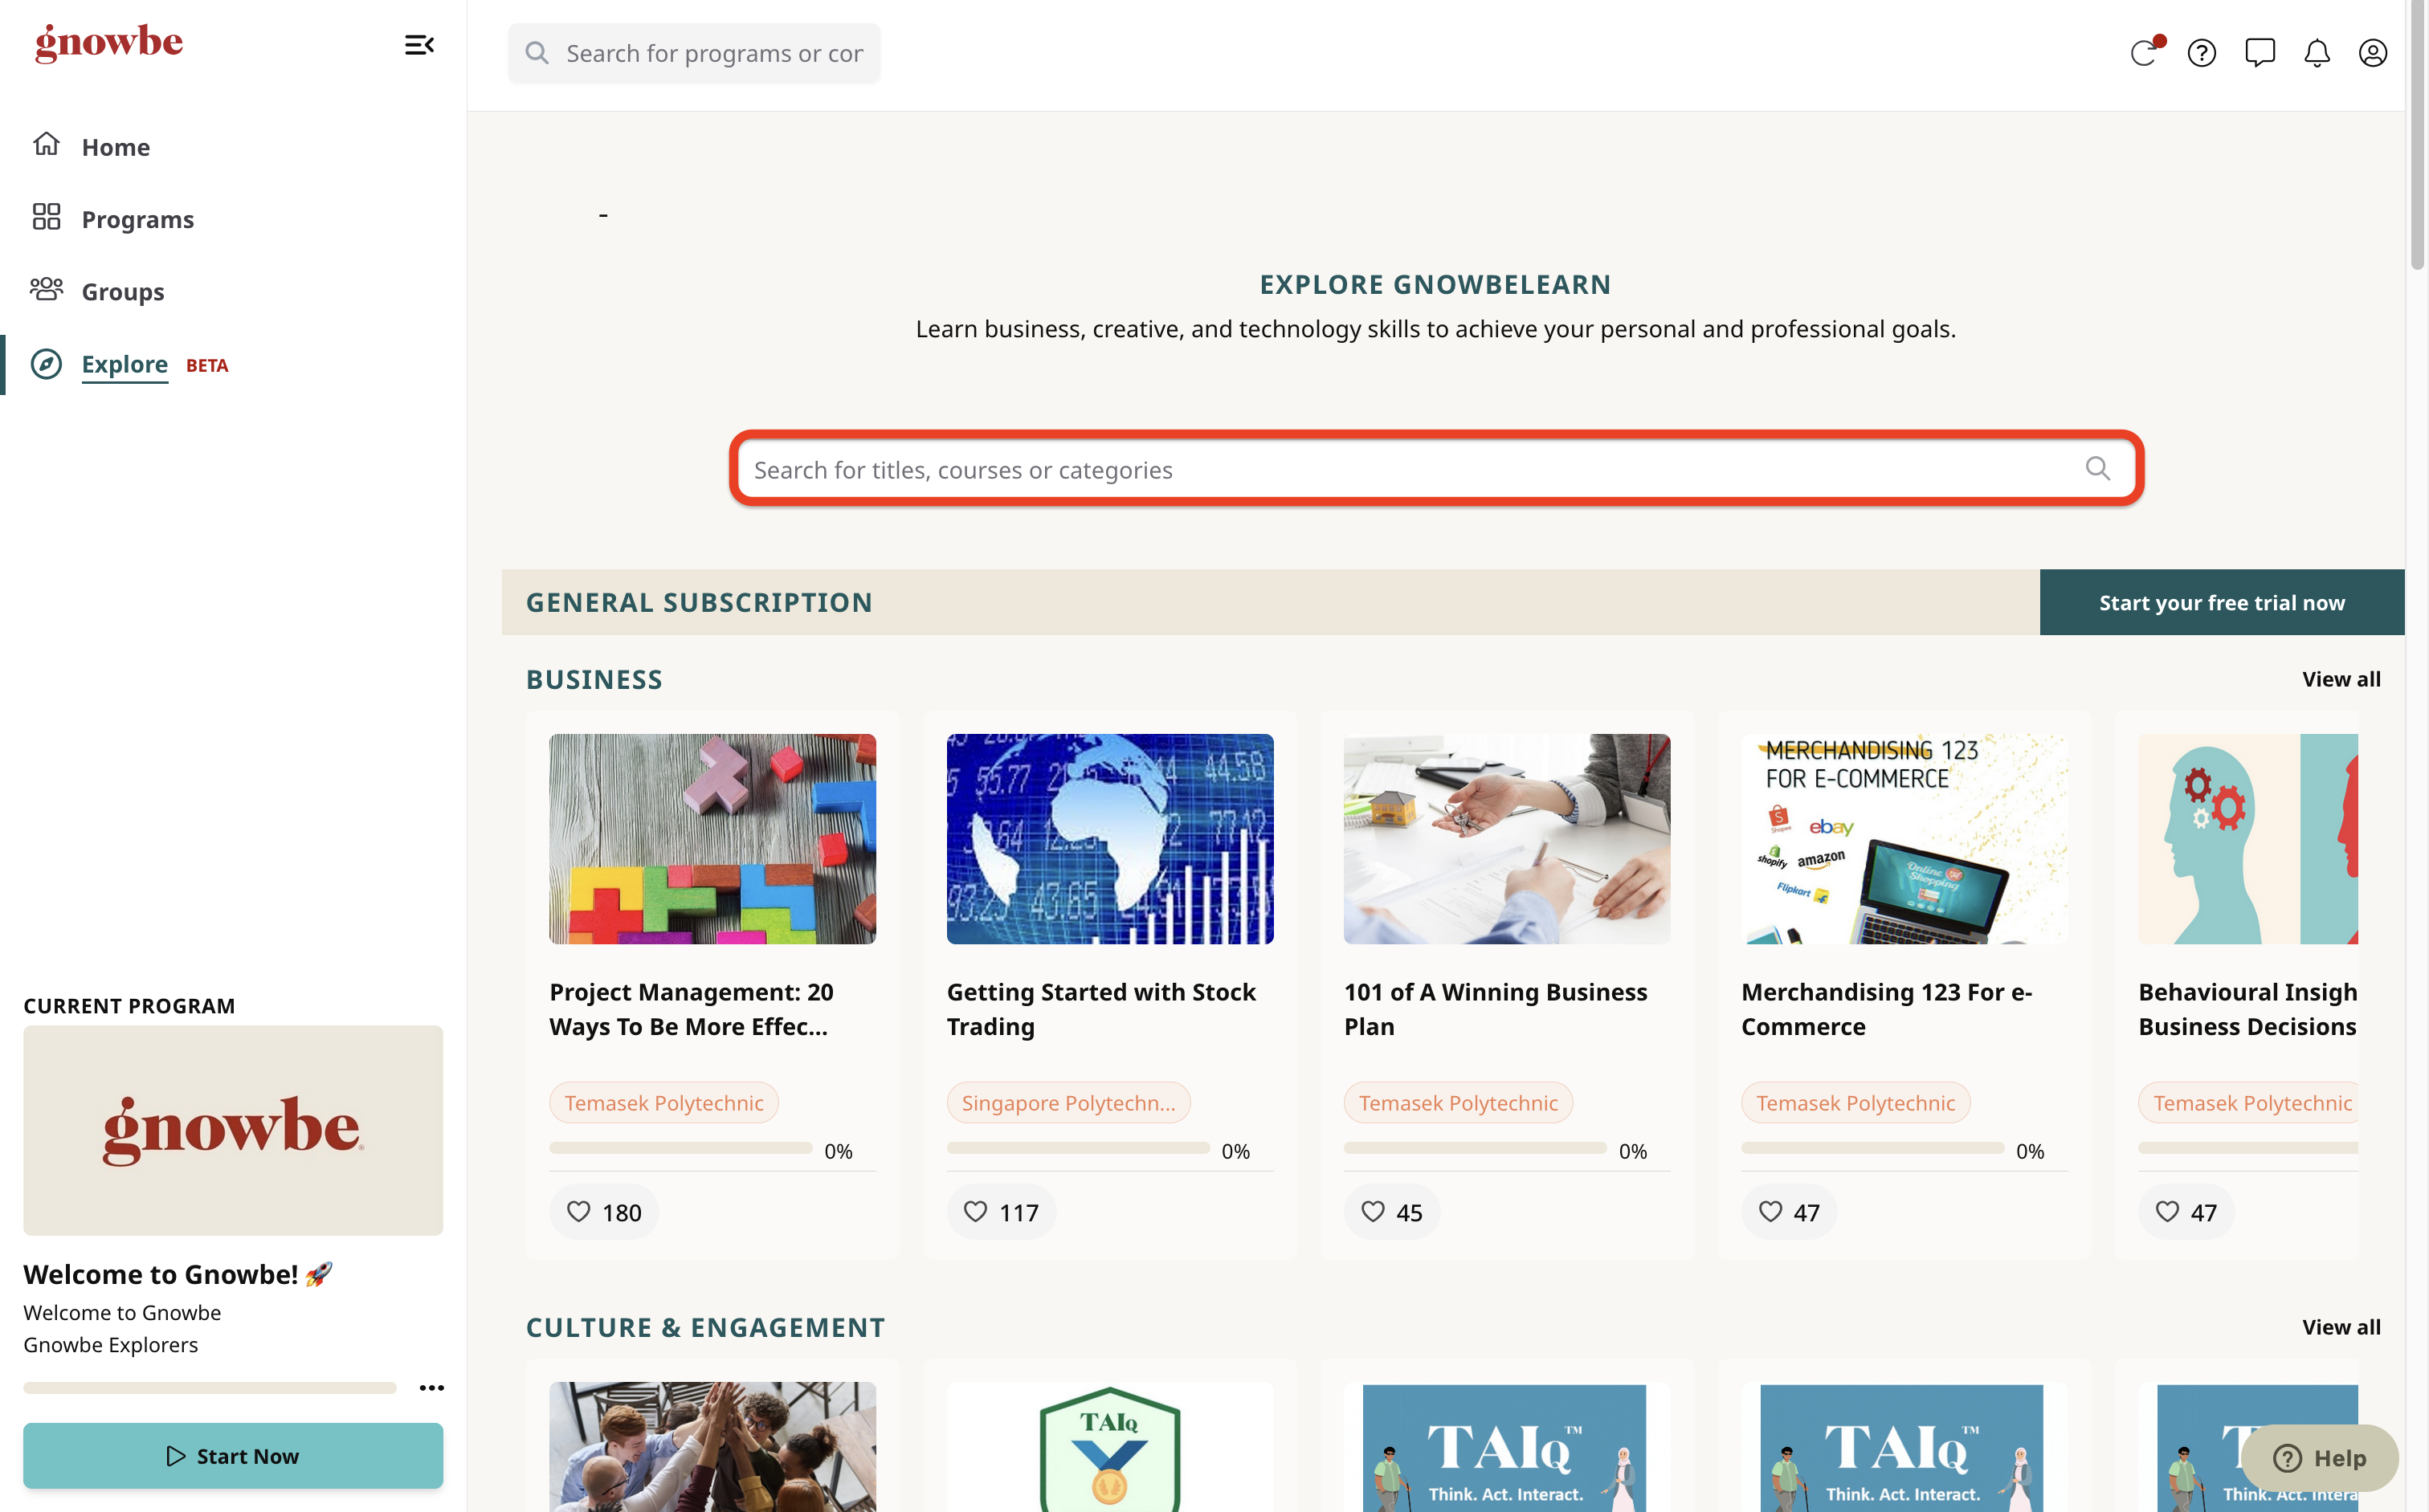Go to Groups in sidebar
The width and height of the screenshot is (2429, 1512).
pyautogui.click(x=123, y=292)
